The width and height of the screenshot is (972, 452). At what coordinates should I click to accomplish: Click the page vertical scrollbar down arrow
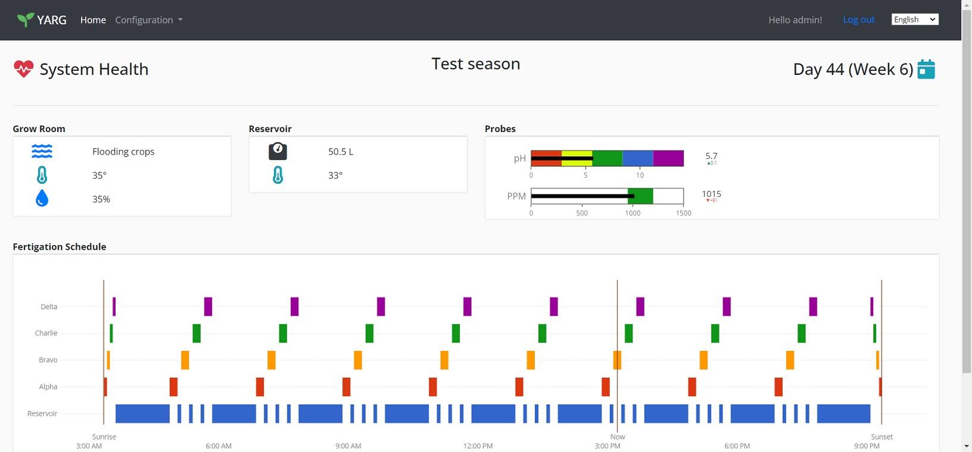tap(966, 446)
